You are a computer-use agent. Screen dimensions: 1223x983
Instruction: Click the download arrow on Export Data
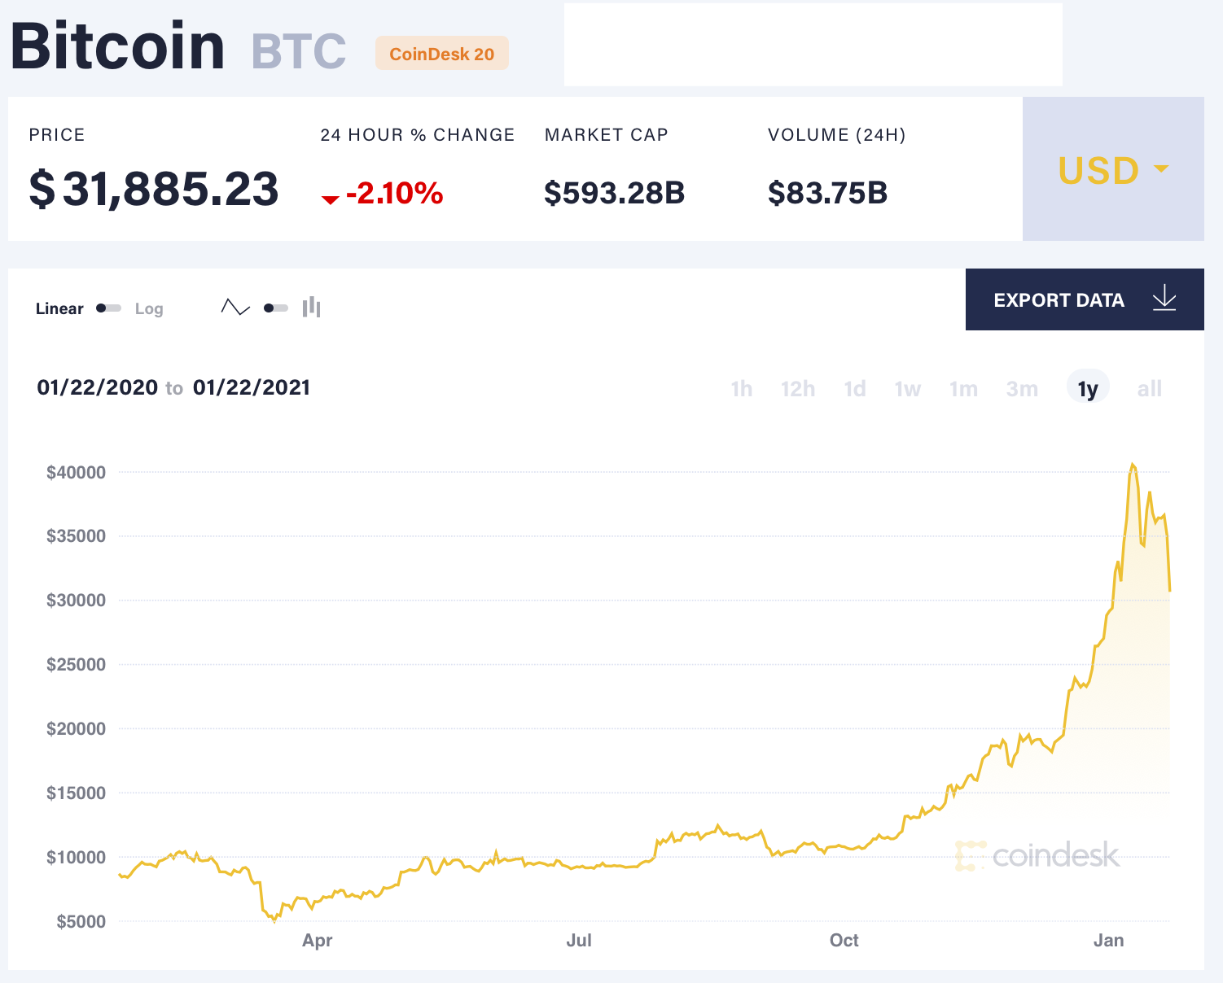(x=1164, y=299)
